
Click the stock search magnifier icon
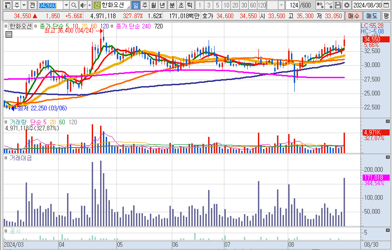[74, 5]
